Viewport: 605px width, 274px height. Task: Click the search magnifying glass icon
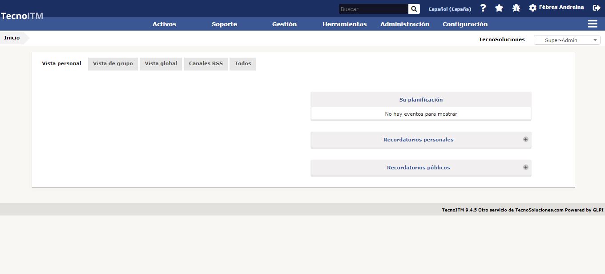(x=414, y=9)
